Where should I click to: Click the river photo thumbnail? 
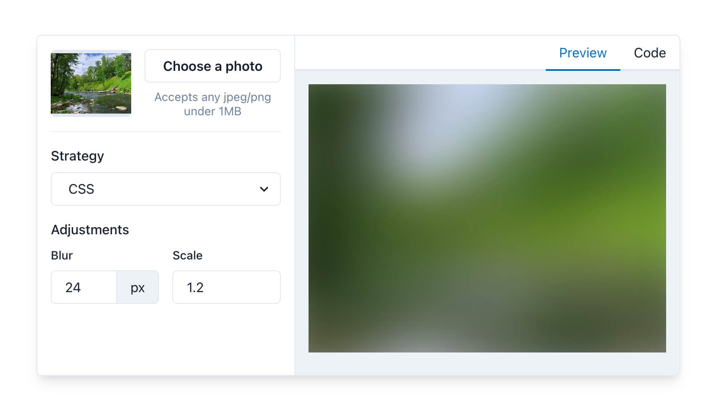click(91, 83)
